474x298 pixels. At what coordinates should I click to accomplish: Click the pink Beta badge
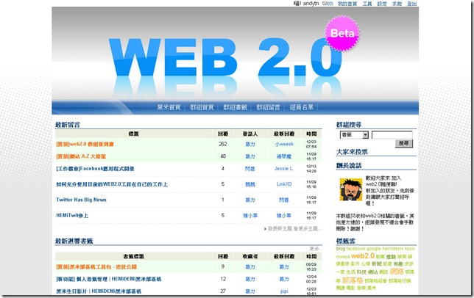pyautogui.click(x=342, y=33)
